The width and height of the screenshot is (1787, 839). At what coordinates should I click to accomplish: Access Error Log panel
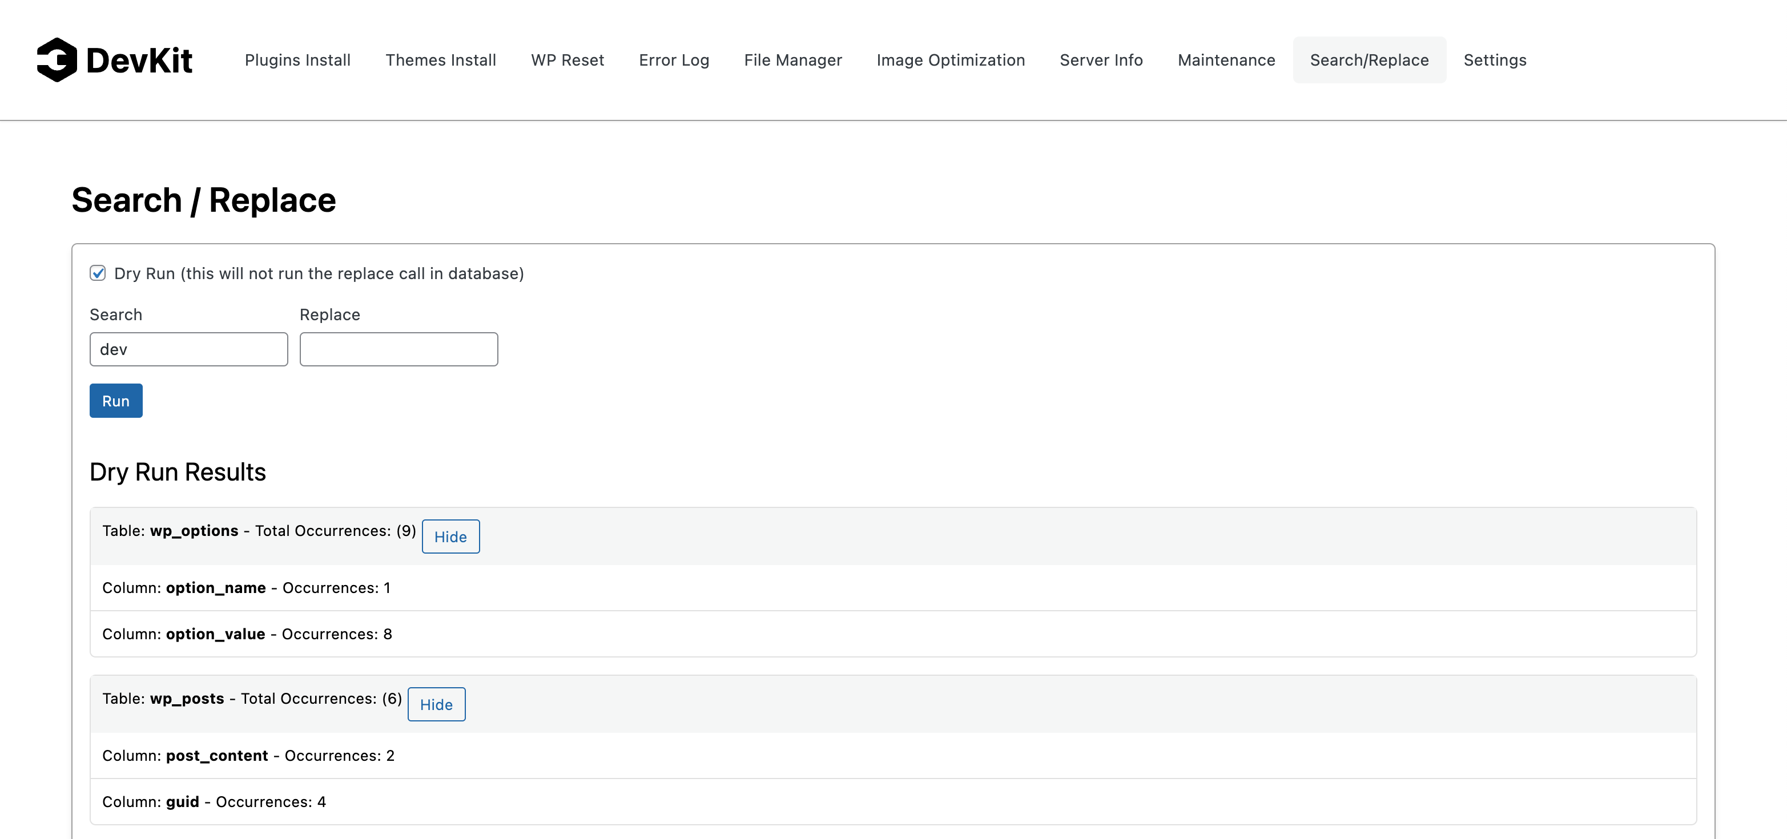[674, 59]
